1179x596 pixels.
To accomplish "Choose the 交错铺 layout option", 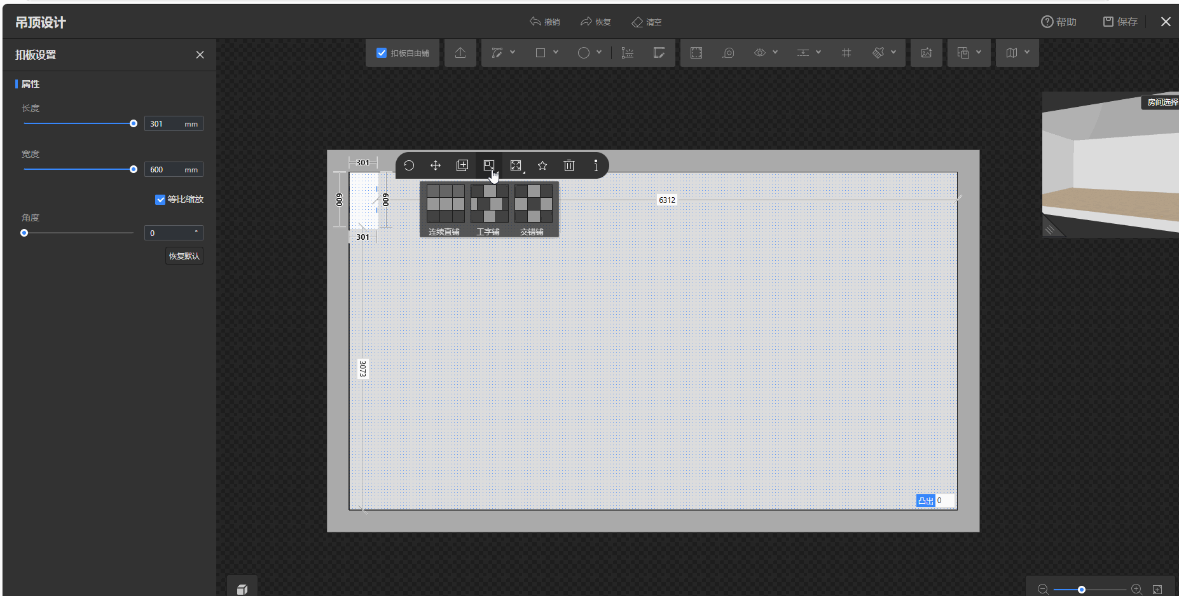I will click(532, 209).
